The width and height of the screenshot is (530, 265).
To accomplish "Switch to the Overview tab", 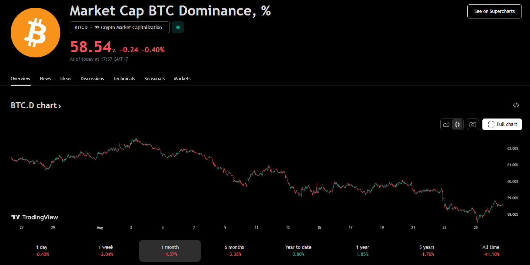I will (x=21, y=79).
